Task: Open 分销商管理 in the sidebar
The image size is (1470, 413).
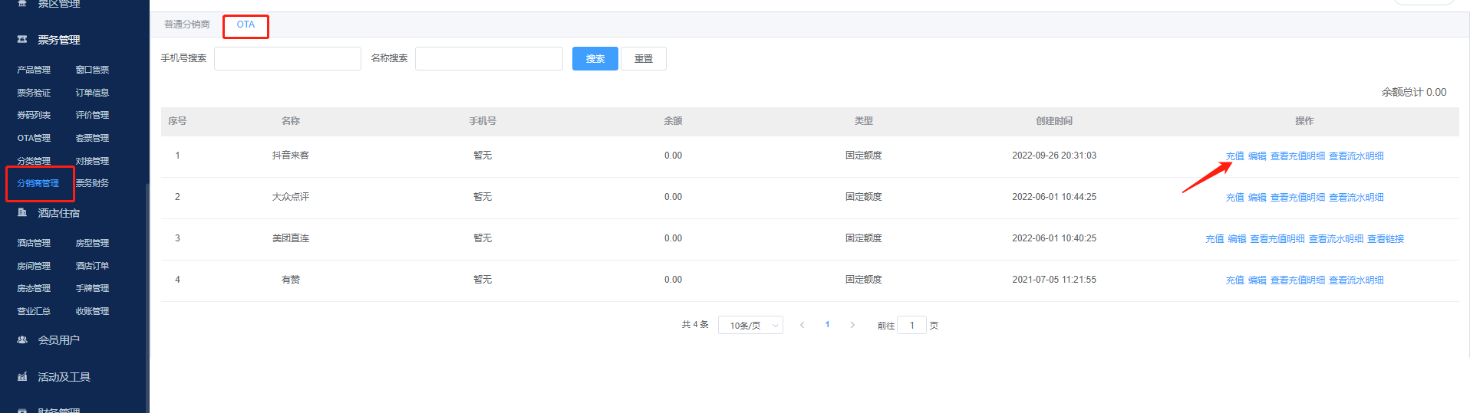Action: [x=38, y=184]
